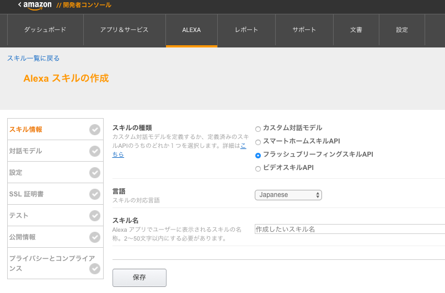445x293 pixels.
Task: Click the 開発者コンソール header link
Action: coord(84,5)
